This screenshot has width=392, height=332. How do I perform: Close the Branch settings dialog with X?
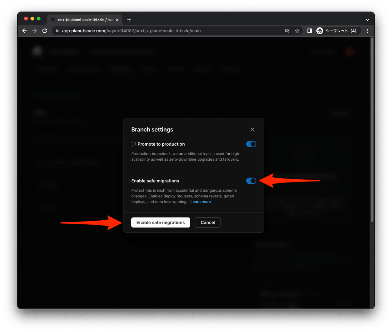[253, 130]
